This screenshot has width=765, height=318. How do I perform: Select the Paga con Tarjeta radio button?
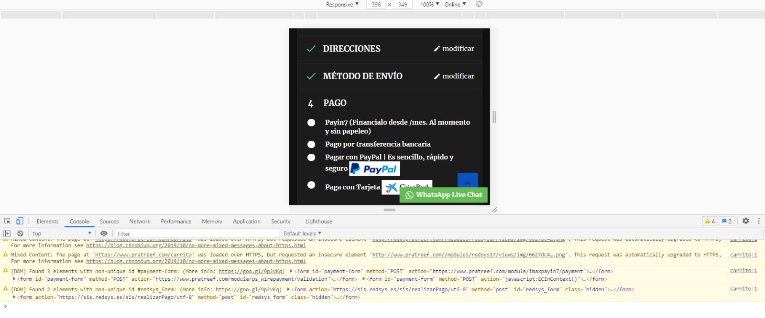click(x=311, y=185)
